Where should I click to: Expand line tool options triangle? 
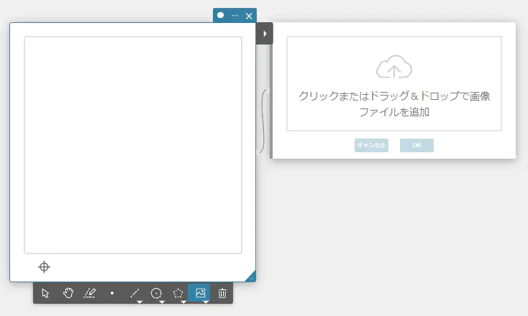pos(140,302)
